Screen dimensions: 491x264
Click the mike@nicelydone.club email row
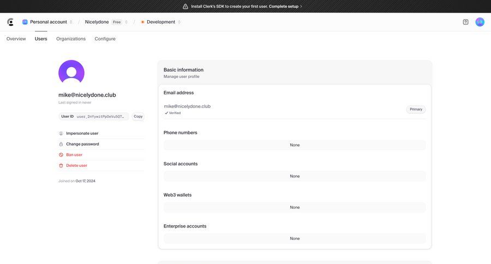pos(295,109)
